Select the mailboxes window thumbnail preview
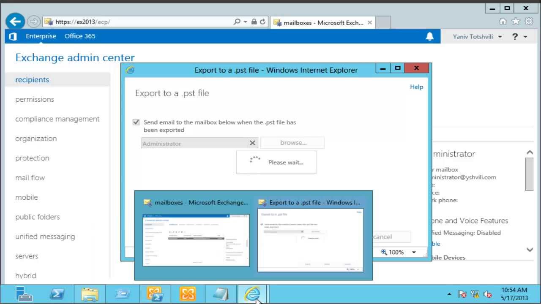Image resolution: width=541 pixels, height=304 pixels. (x=196, y=240)
